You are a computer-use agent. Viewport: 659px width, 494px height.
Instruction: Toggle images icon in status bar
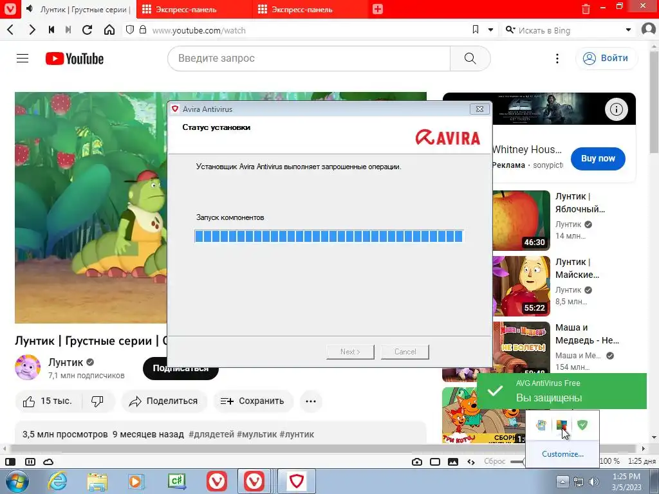pyautogui.click(x=453, y=462)
